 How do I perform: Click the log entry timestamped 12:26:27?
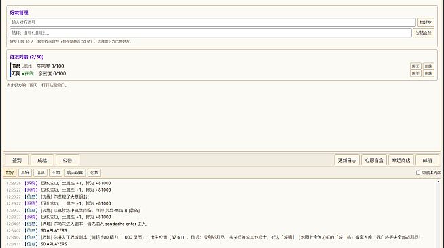point(58,190)
